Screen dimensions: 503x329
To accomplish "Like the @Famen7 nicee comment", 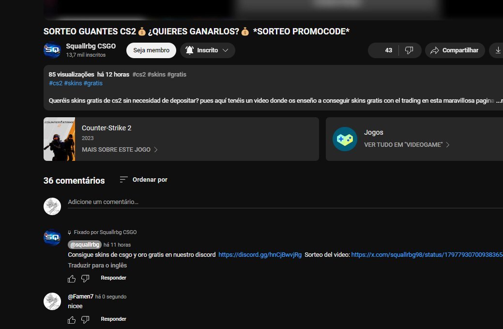I will pyautogui.click(x=72, y=319).
